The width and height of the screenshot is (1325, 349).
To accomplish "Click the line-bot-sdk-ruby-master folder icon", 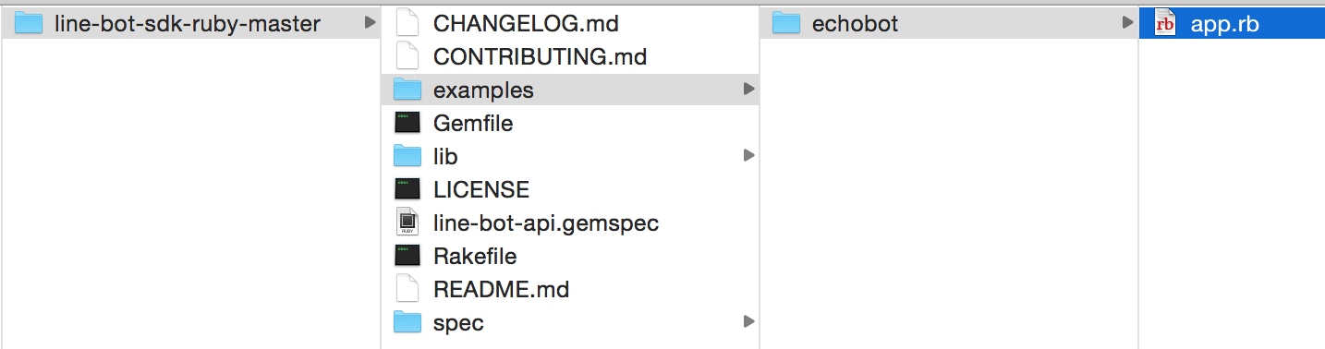I will point(29,23).
